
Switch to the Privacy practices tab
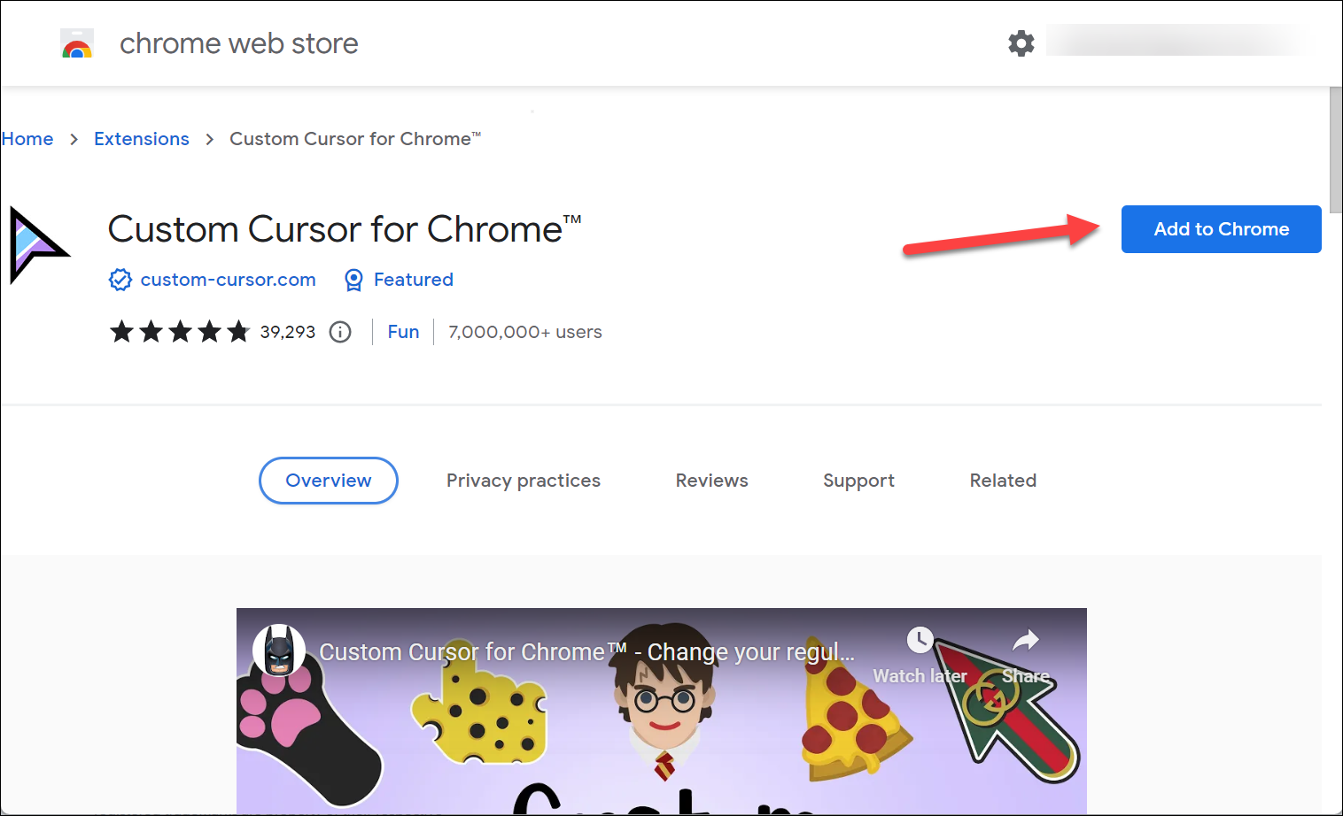point(523,481)
